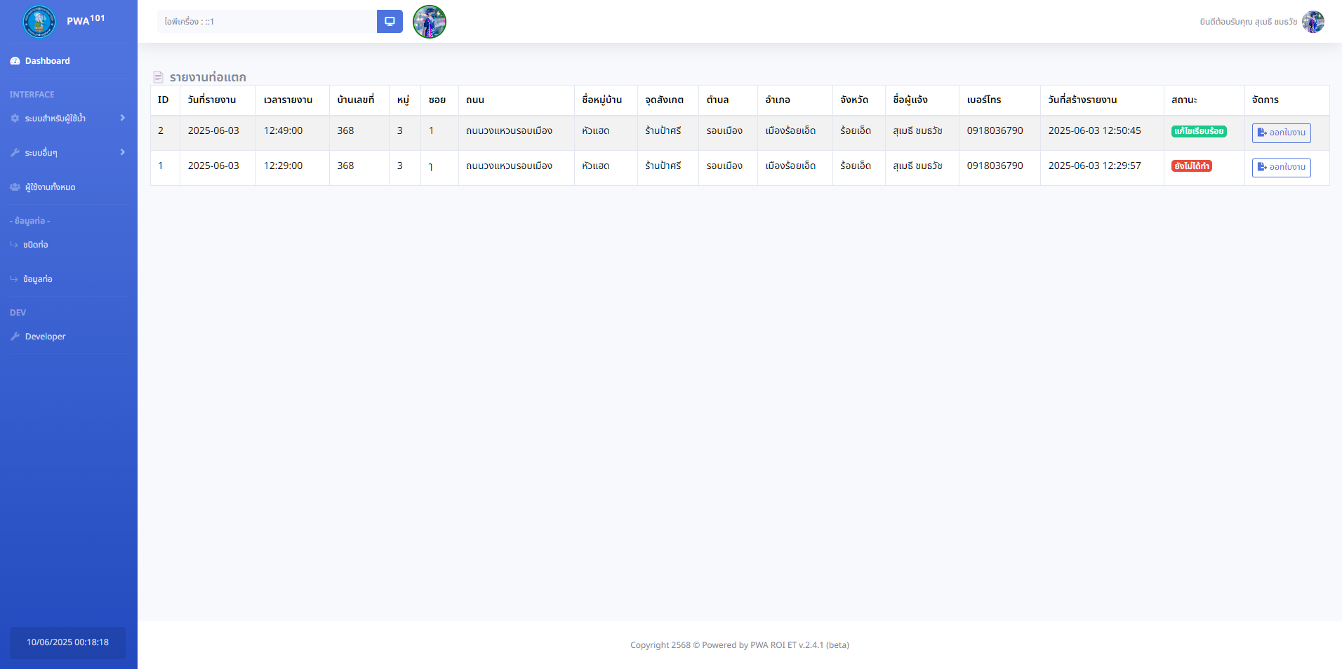Expand the ระบบสำหรับผู้ใช้น้ำ chevron
This screenshot has height=669, width=1342.
pos(123,118)
